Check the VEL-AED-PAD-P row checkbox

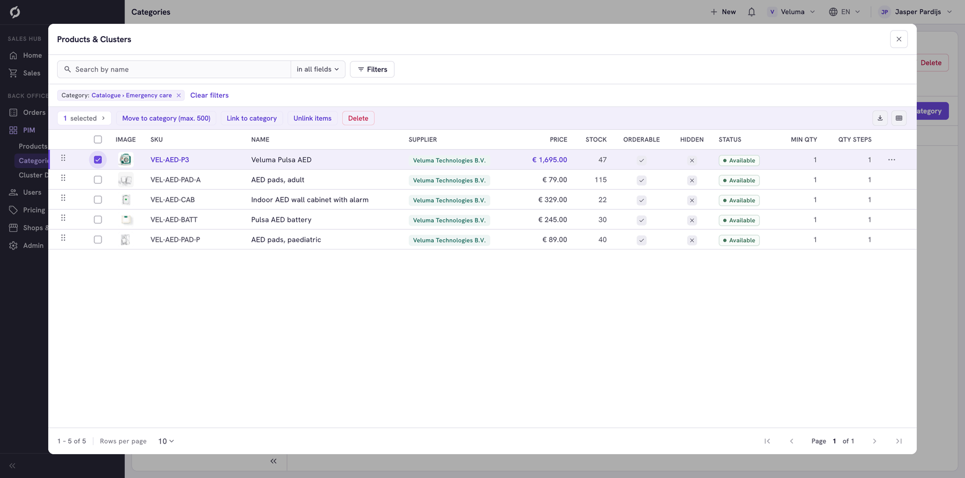point(98,240)
